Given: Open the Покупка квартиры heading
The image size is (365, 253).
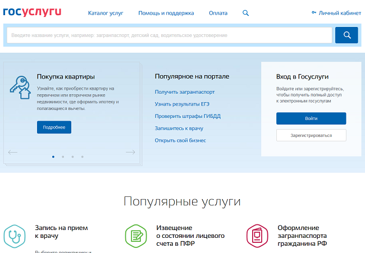Looking at the screenshot, I should pyautogui.click(x=66, y=76).
